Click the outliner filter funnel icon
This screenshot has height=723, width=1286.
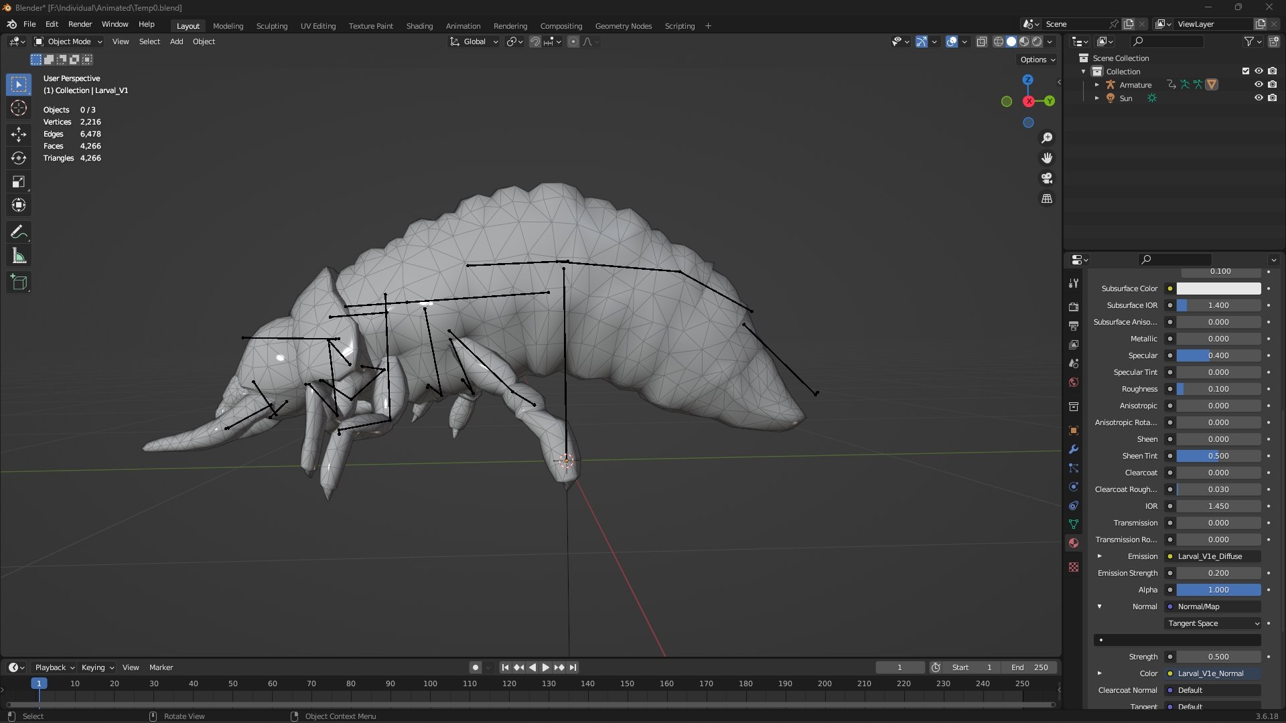click(x=1249, y=42)
